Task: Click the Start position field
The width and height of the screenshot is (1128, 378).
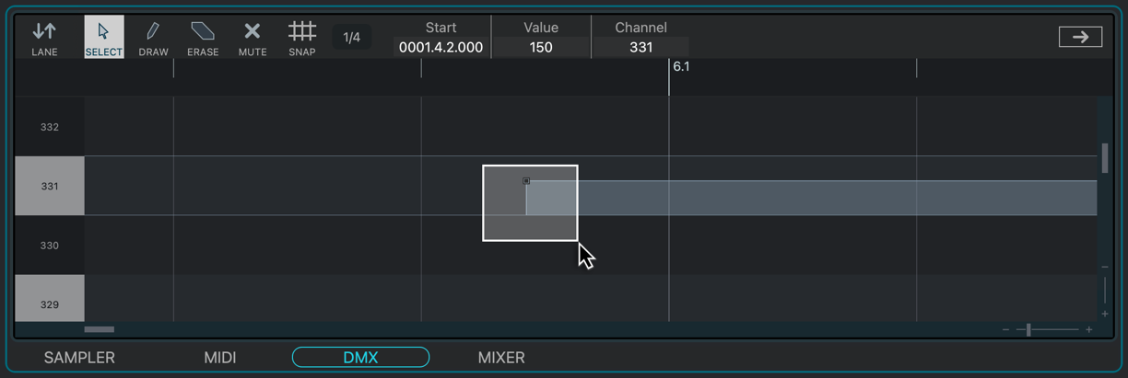Action: [x=441, y=47]
